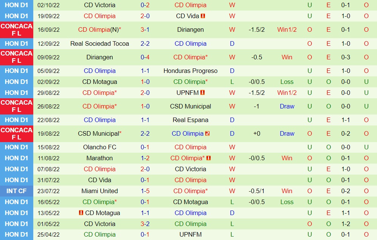Click the red card badge after CD Olimpia on 19/08/22
This screenshot has height=240, width=377.
(x=208, y=133)
